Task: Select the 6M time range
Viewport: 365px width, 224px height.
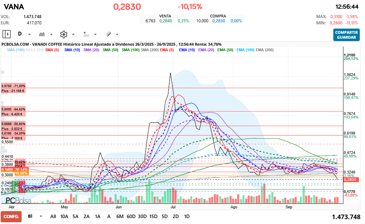Action: [120, 216]
